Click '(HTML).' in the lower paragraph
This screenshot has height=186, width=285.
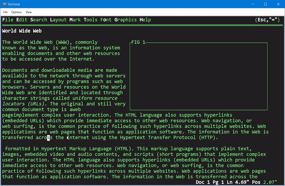tap(124, 148)
